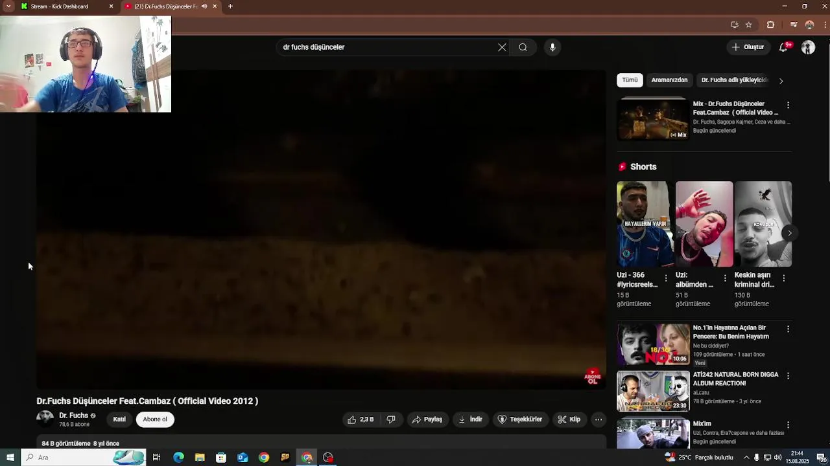
Task: Open Task View on taskbar
Action: [x=156, y=458]
